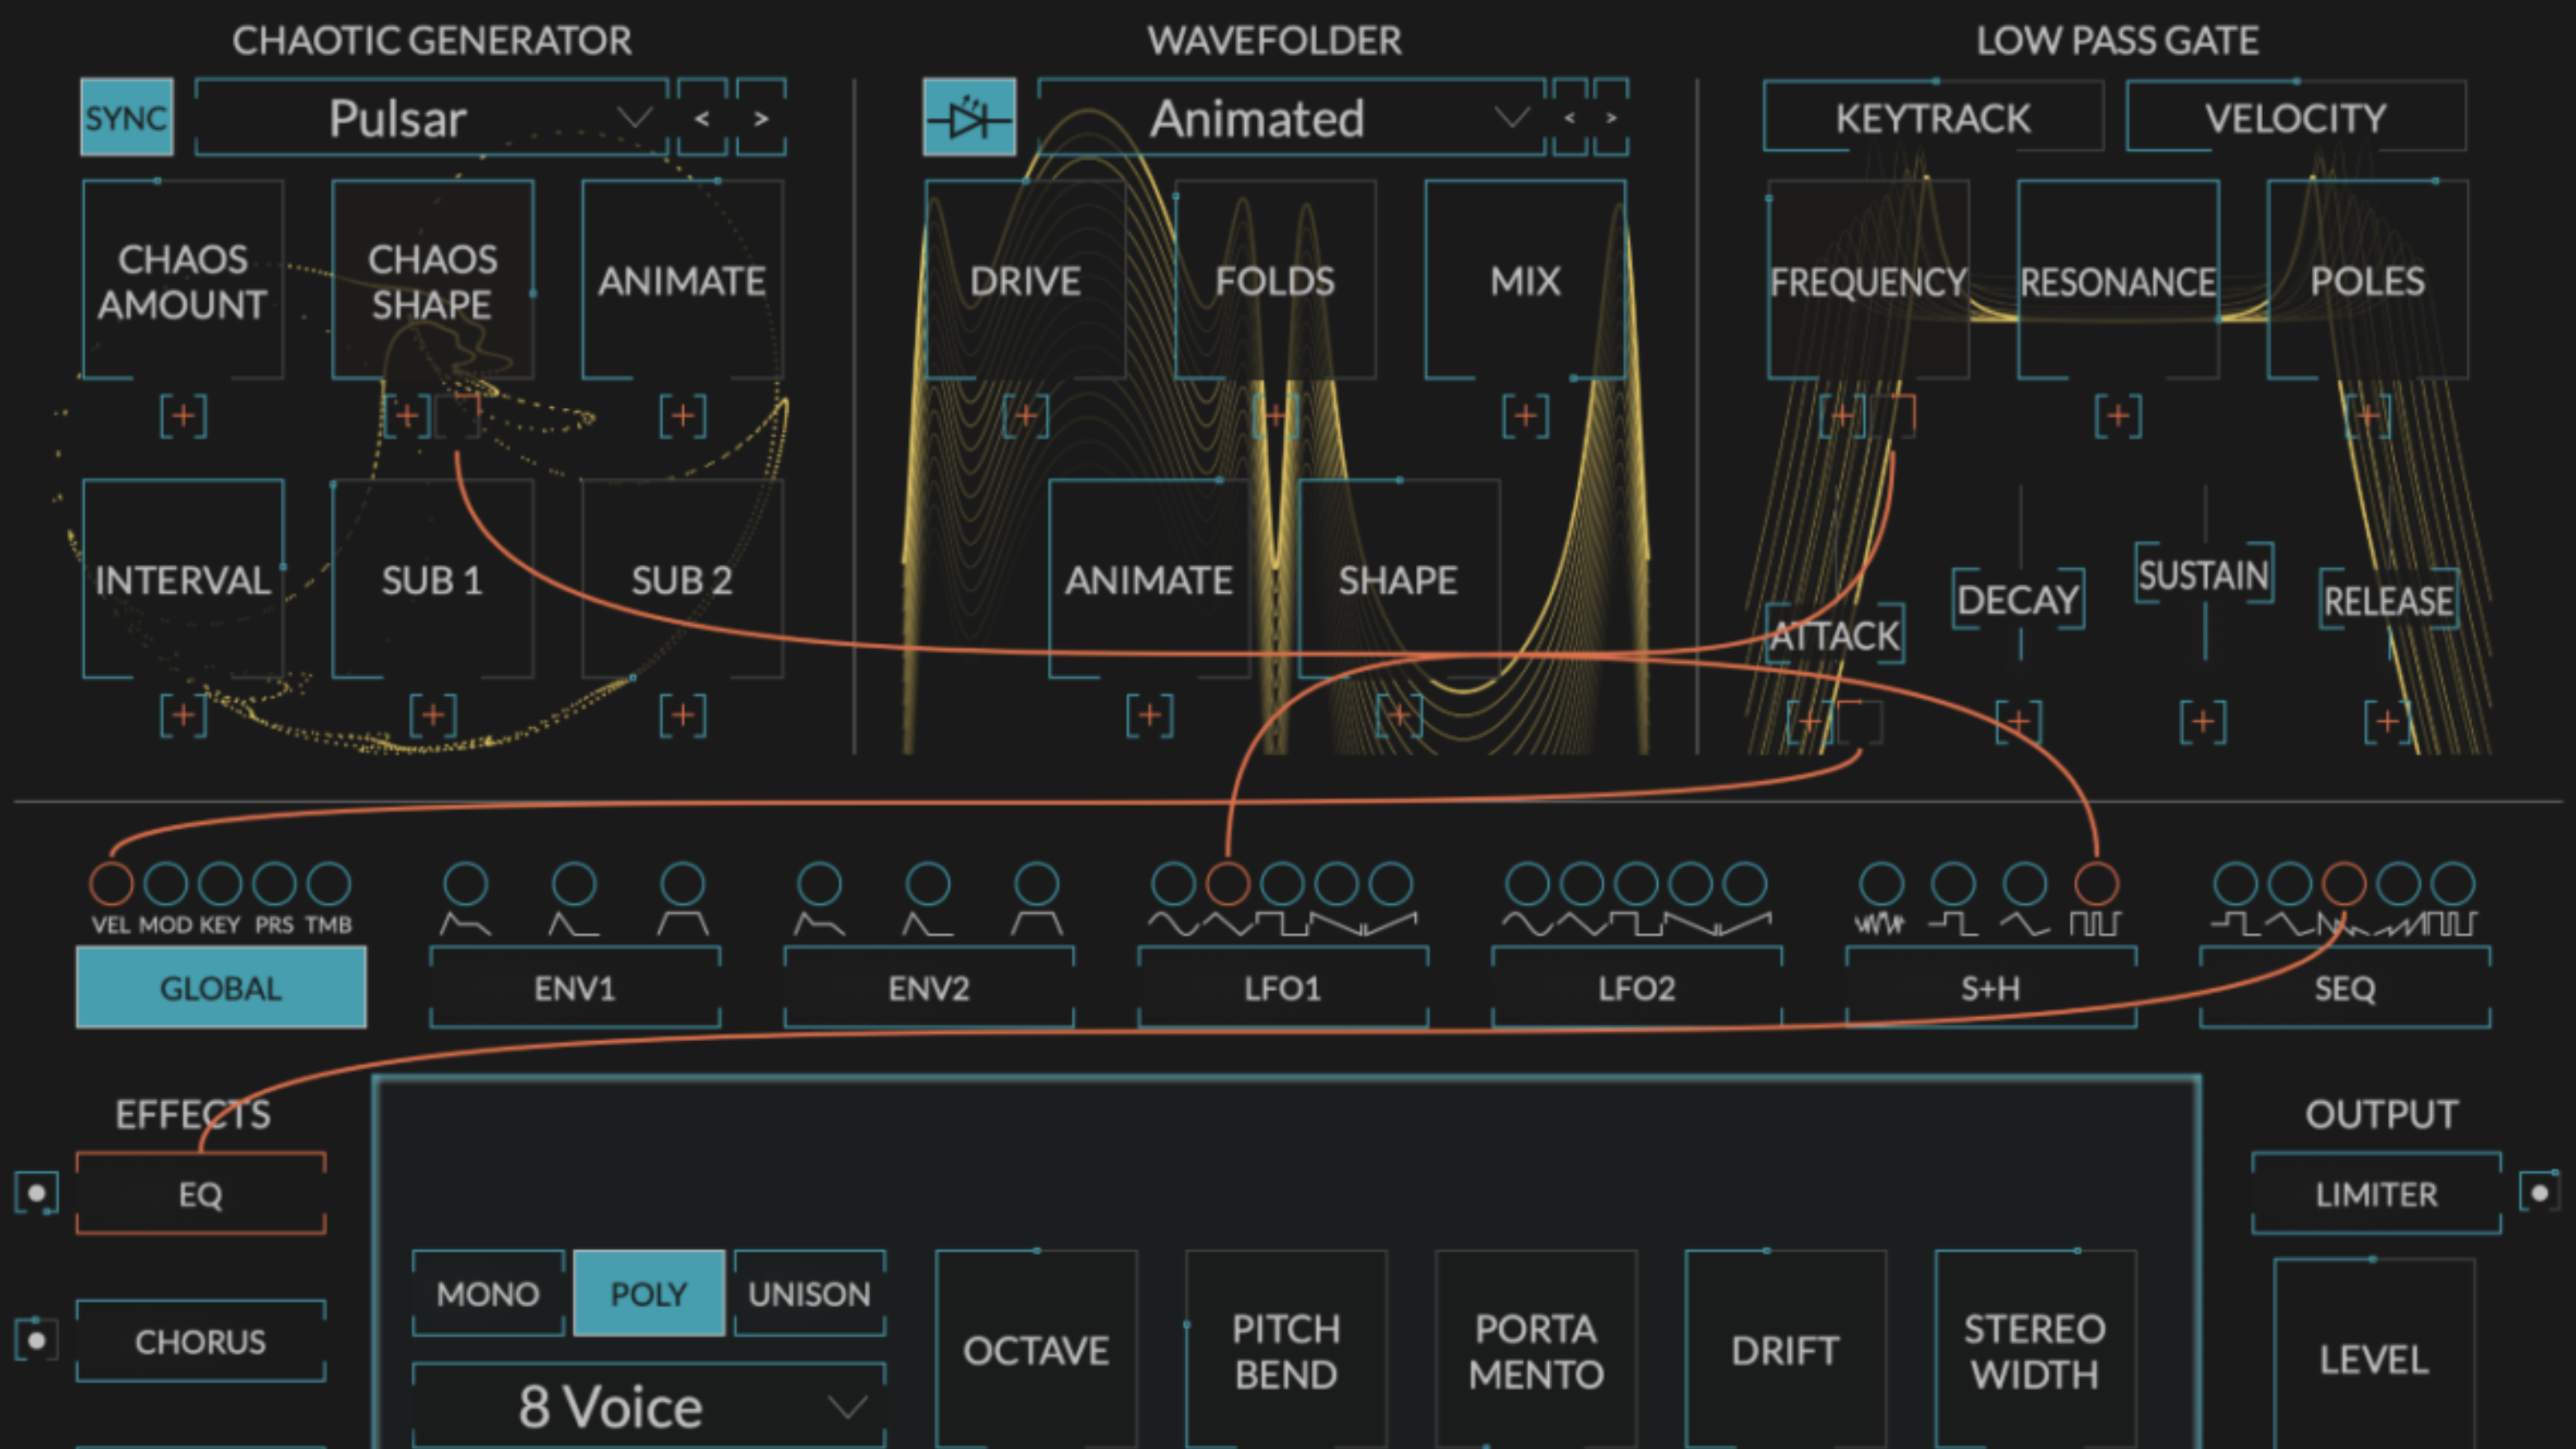Open the GLOBAL tab
This screenshot has width=2576, height=1449.
click(221, 988)
